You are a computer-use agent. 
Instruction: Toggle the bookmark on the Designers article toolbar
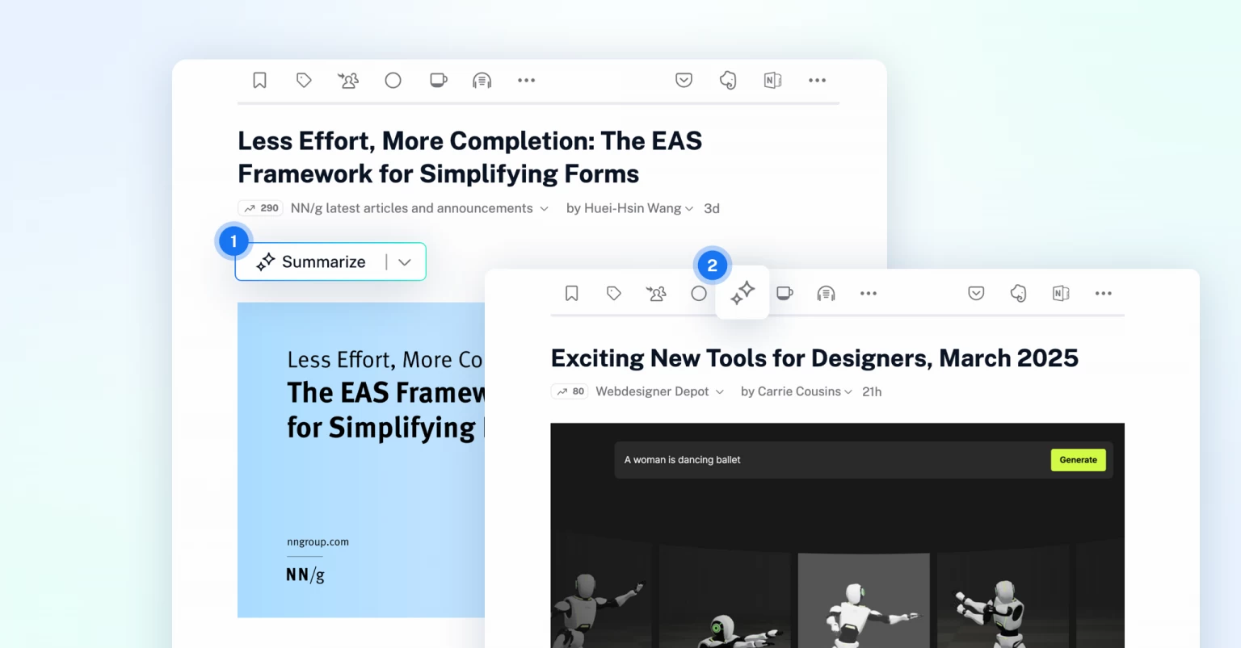(x=572, y=293)
